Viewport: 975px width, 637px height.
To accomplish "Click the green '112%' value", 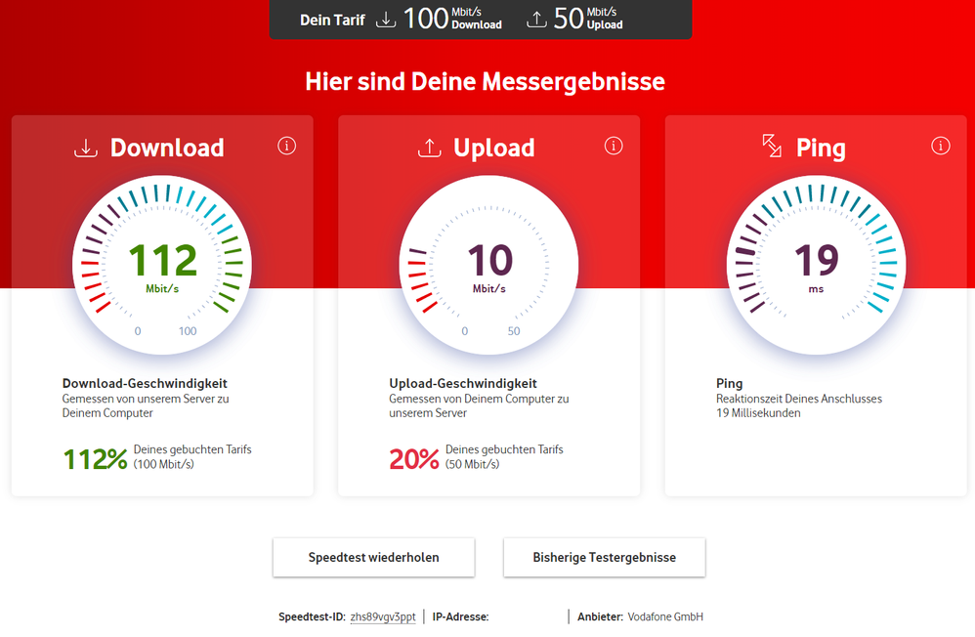I will click(95, 459).
